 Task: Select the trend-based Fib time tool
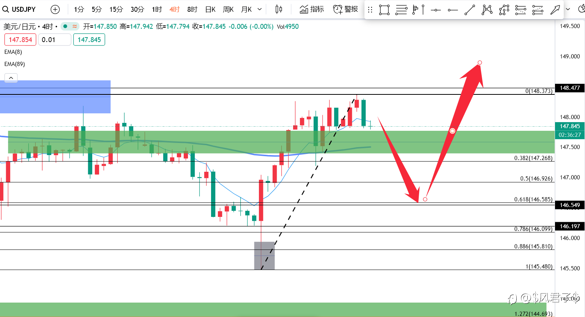[x=538, y=10]
